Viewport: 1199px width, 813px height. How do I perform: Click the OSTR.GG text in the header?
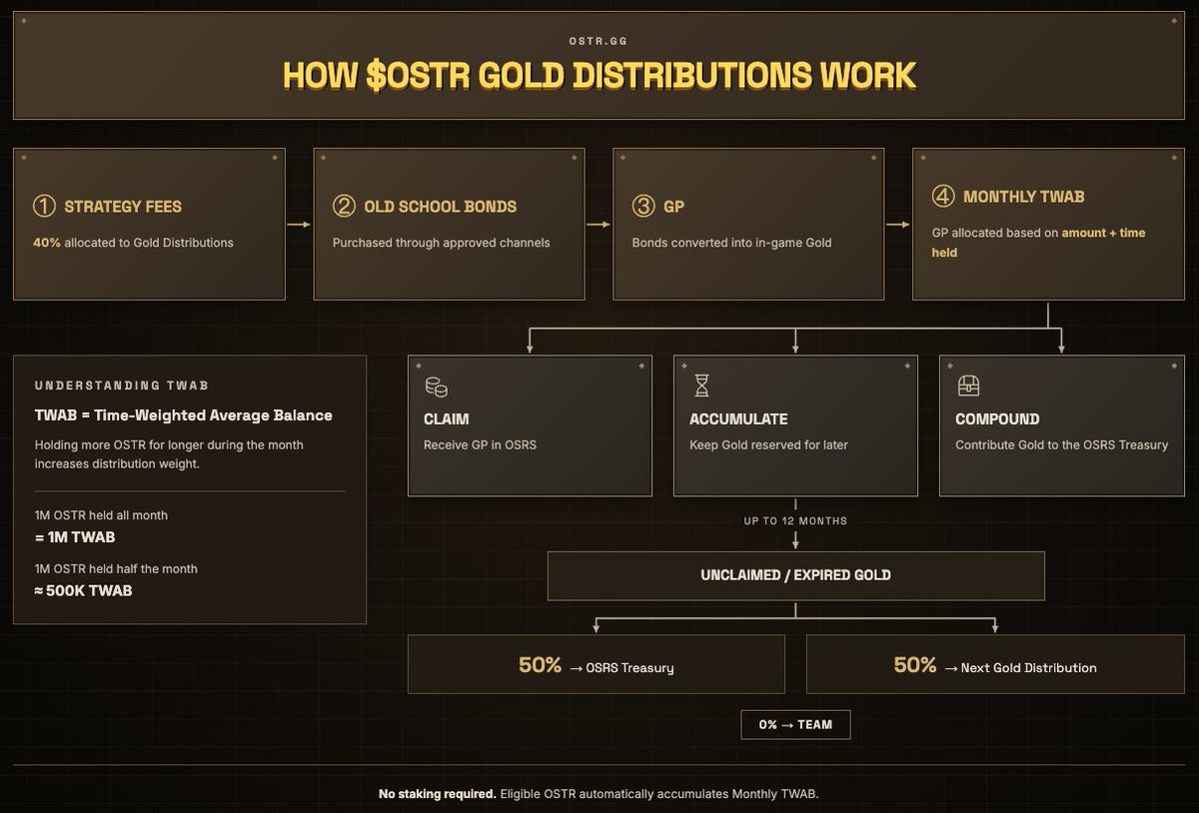click(x=599, y=42)
